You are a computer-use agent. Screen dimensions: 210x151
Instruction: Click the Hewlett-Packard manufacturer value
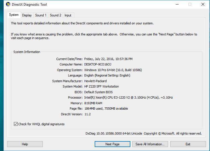click(95, 81)
